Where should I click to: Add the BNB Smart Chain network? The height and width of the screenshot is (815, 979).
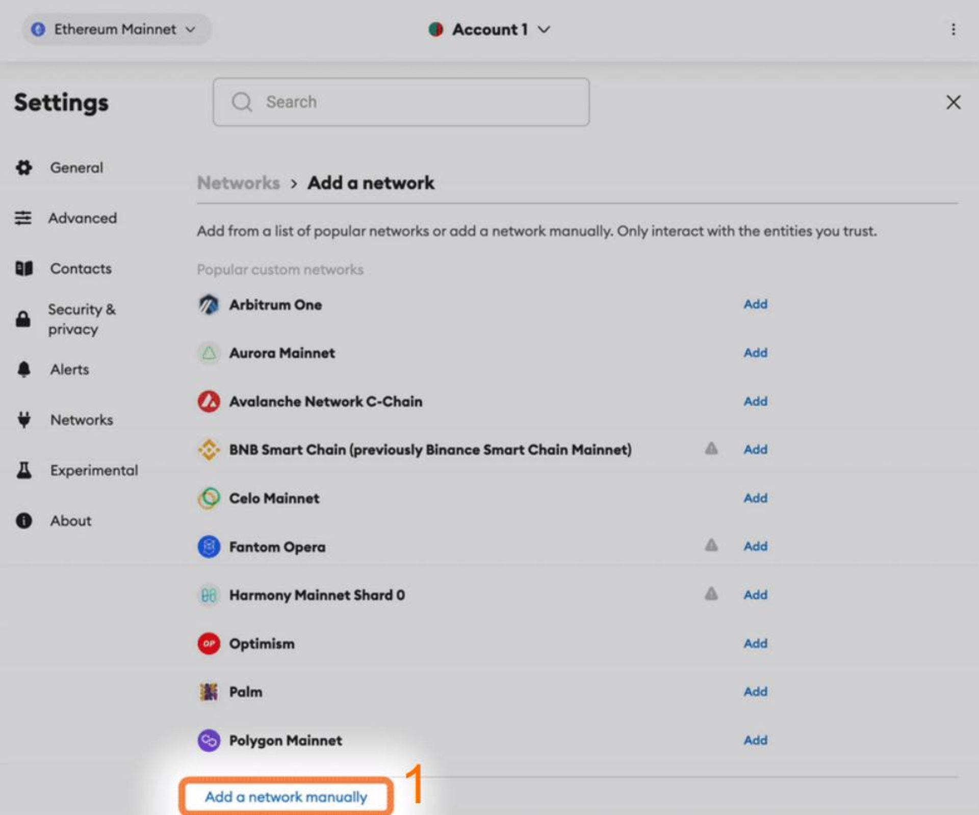click(x=755, y=450)
